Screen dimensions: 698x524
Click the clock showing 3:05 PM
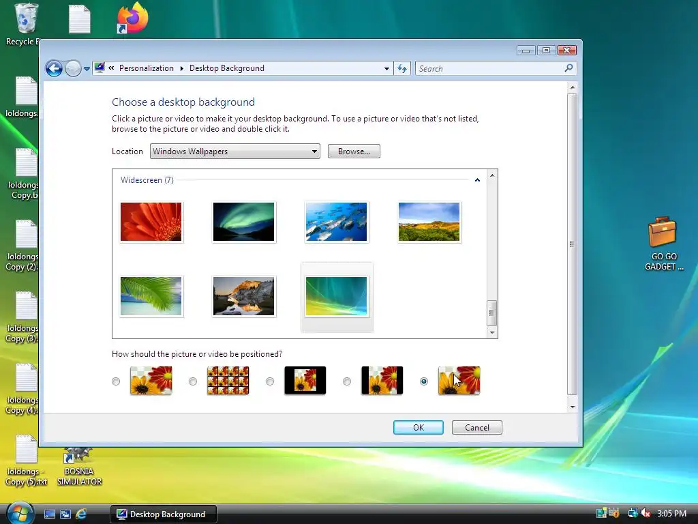coord(671,513)
